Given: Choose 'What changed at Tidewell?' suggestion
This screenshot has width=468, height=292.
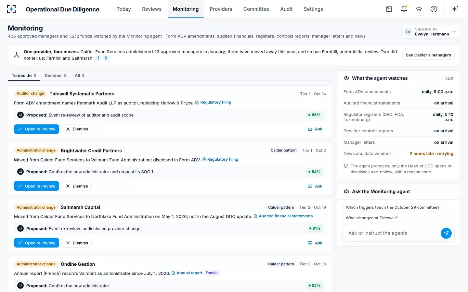Looking at the screenshot, I should tap(371, 218).
